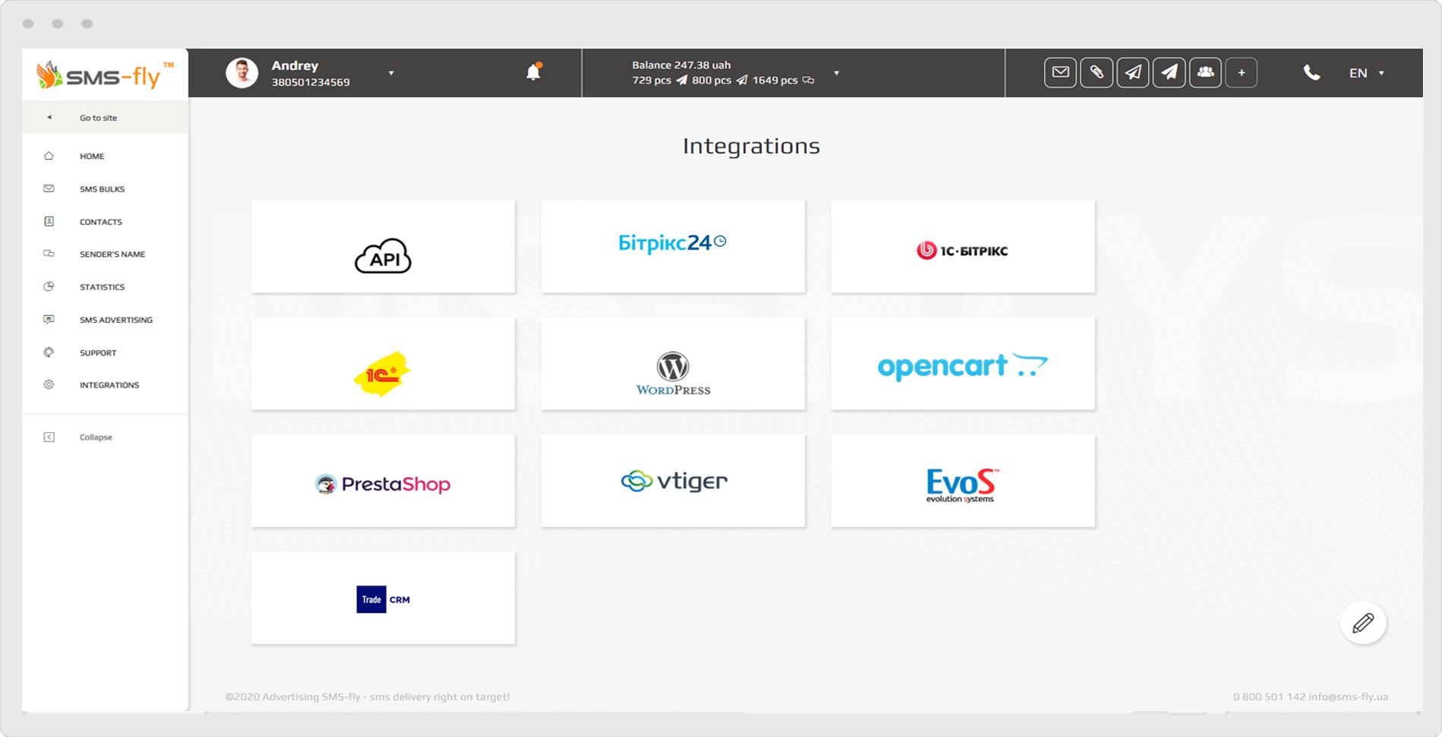Click the pencil edit floating button
This screenshot has width=1442, height=737.
[x=1363, y=623]
